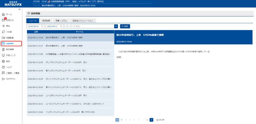Open 設定 gear icon
This screenshot has width=256, height=124.
click(3, 61)
